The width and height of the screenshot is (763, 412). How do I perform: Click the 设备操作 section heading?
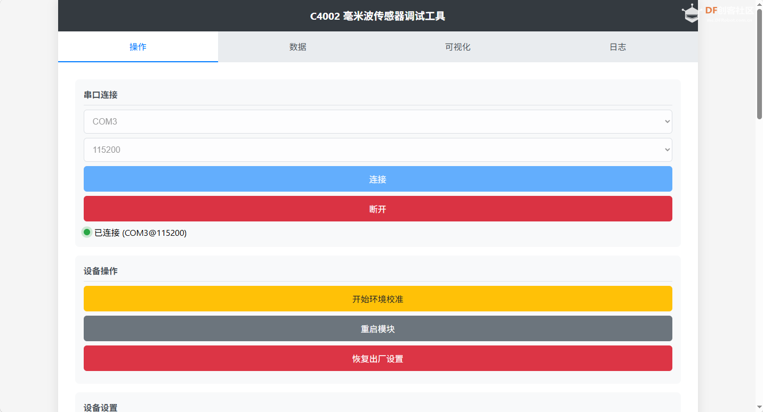[x=101, y=271]
